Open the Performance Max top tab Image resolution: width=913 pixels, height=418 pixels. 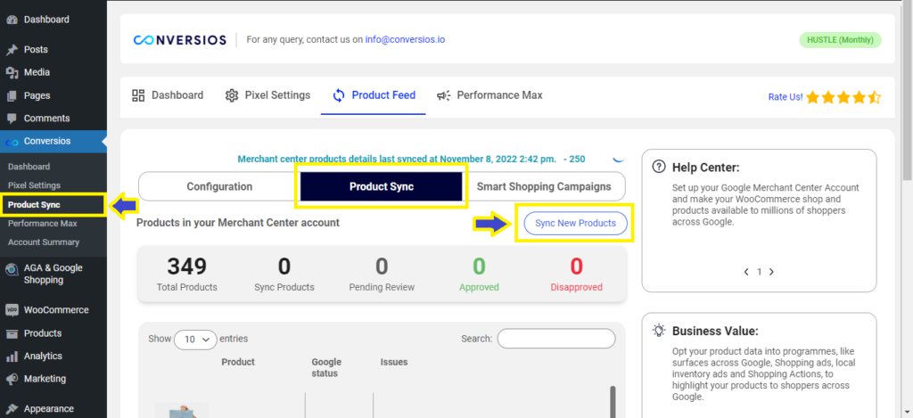click(x=489, y=95)
